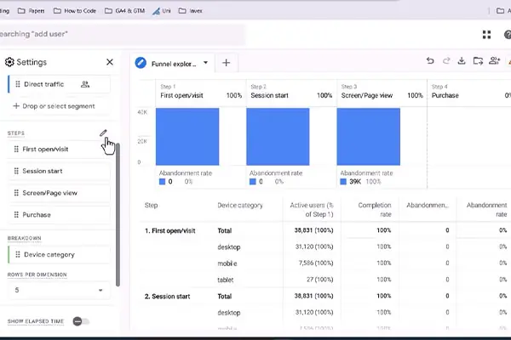Image resolution: width=511 pixels, height=340 pixels.
Task: Click the share exploration people icon
Action: [x=494, y=61]
